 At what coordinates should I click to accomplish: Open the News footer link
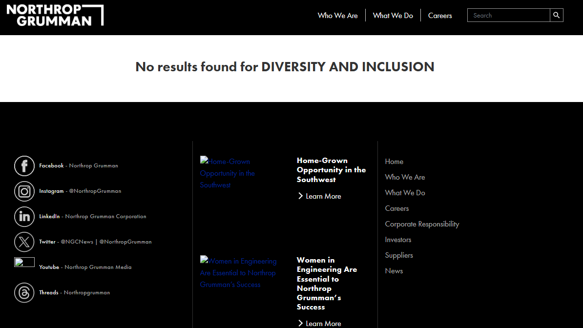394,271
